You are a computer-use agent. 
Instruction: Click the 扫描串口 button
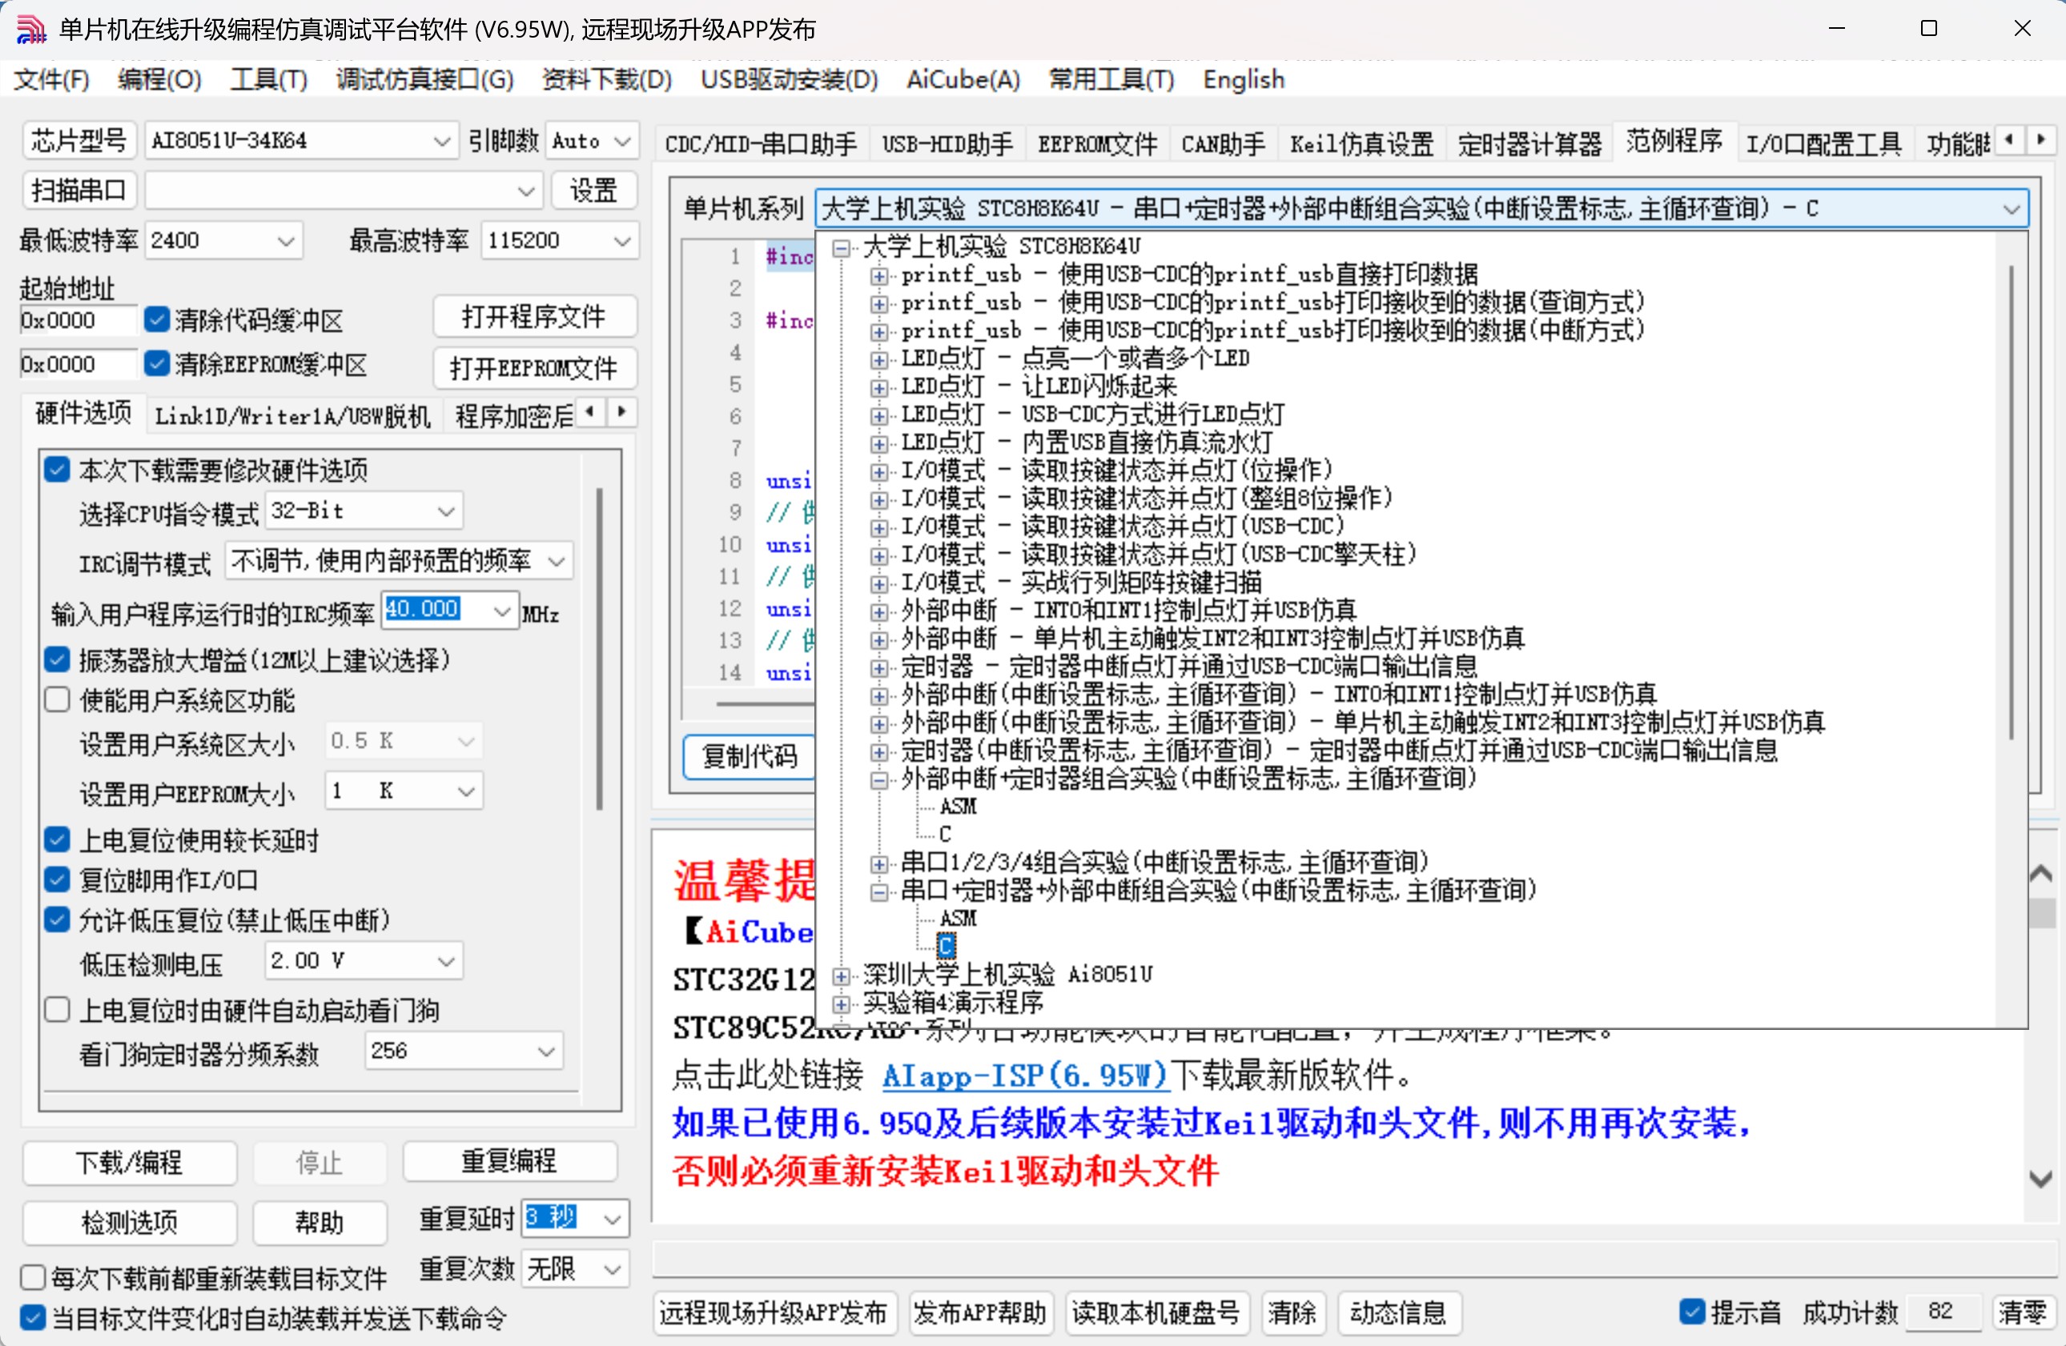(79, 190)
